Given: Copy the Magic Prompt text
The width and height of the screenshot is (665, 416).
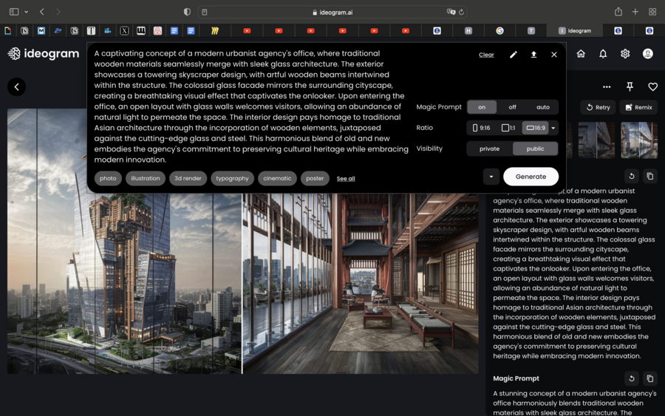Looking at the screenshot, I should [649, 378].
